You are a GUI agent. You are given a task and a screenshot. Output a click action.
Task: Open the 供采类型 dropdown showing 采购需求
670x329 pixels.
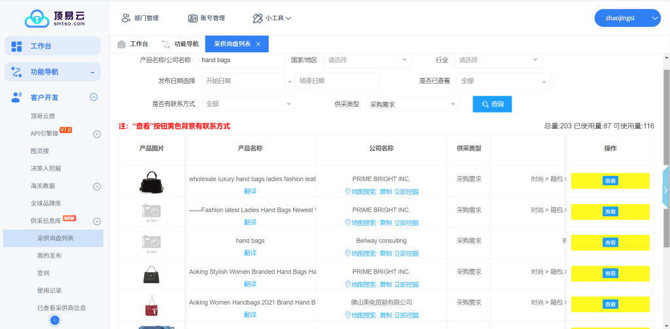coord(412,104)
